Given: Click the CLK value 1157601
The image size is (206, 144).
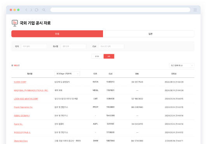Looking at the screenshot, I should (x=110, y=90).
